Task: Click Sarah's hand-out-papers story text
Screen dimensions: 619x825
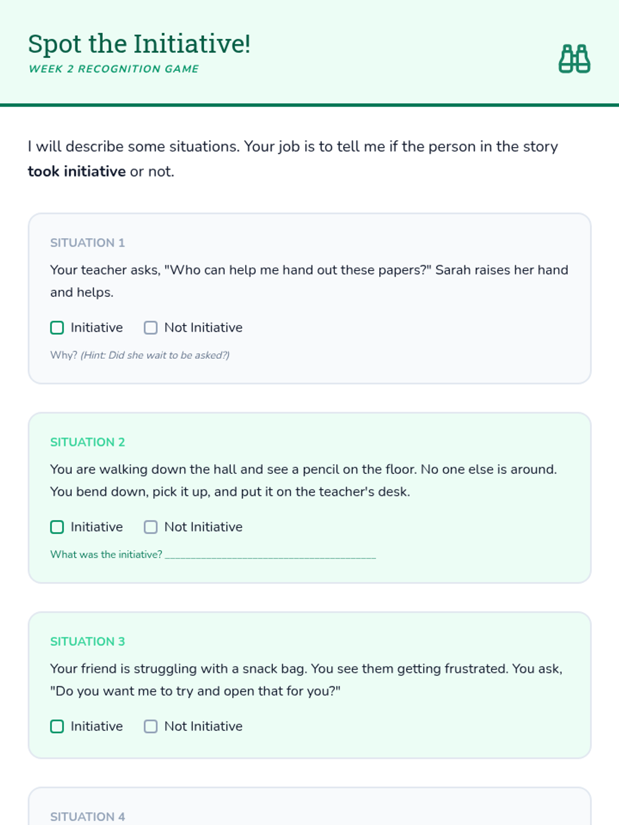Action: tap(308, 281)
